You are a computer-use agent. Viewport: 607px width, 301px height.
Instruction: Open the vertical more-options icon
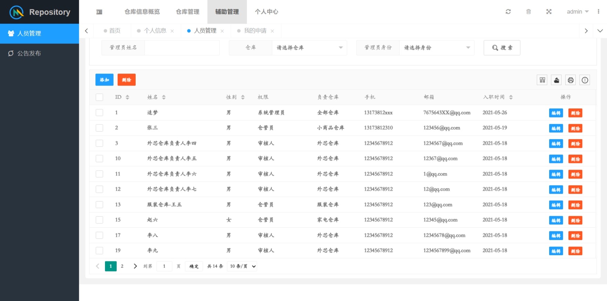tap(598, 12)
